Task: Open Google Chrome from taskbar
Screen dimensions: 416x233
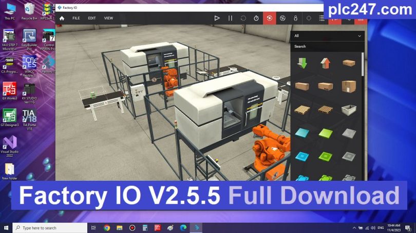Action: (x=107, y=228)
